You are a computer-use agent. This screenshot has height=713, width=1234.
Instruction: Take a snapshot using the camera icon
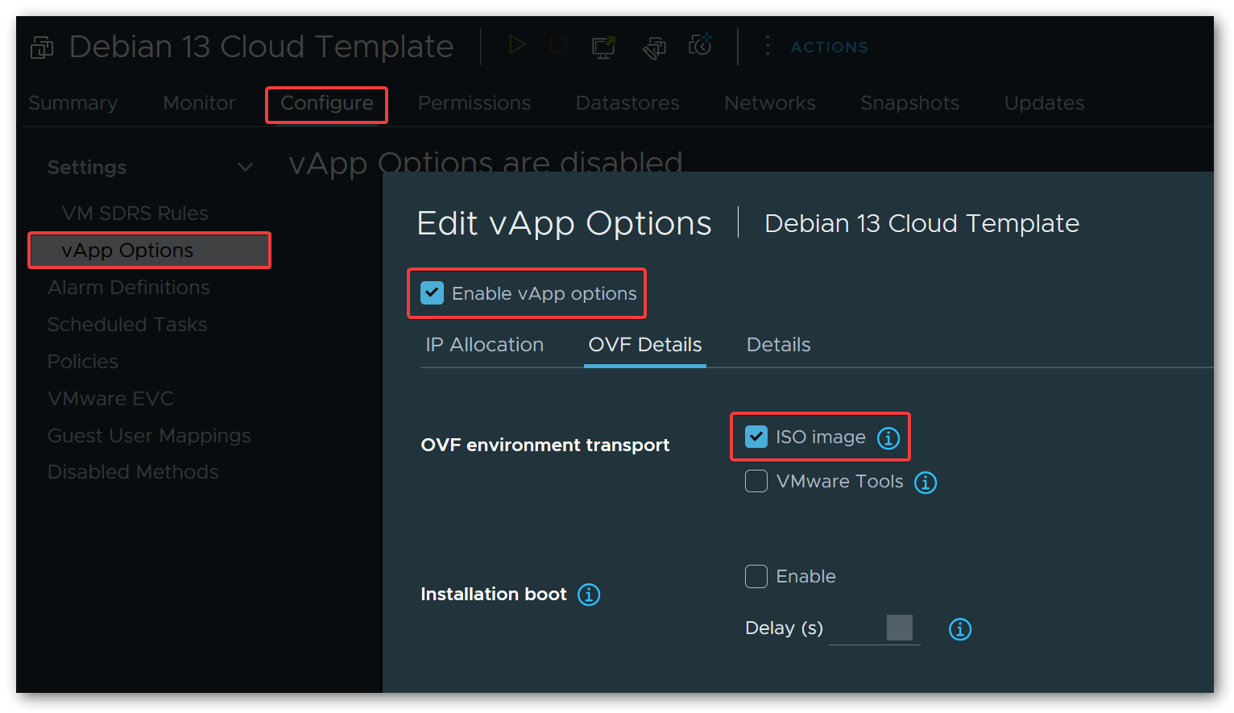coord(699,45)
